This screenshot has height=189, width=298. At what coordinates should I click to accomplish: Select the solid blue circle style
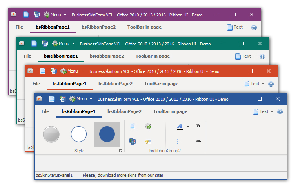coord(107,134)
